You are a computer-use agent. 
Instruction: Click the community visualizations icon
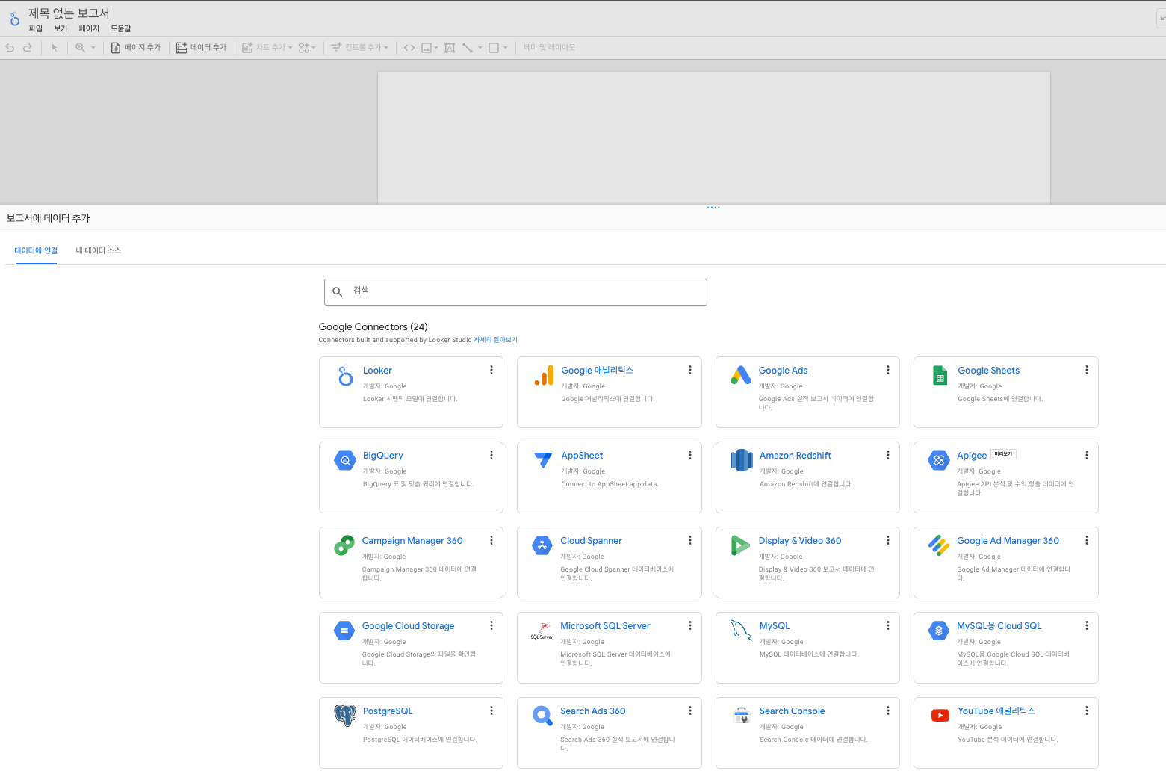click(x=304, y=48)
